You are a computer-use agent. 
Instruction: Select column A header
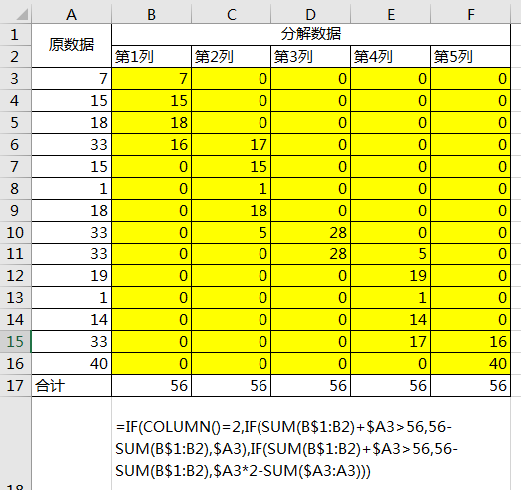pyautogui.click(x=71, y=15)
